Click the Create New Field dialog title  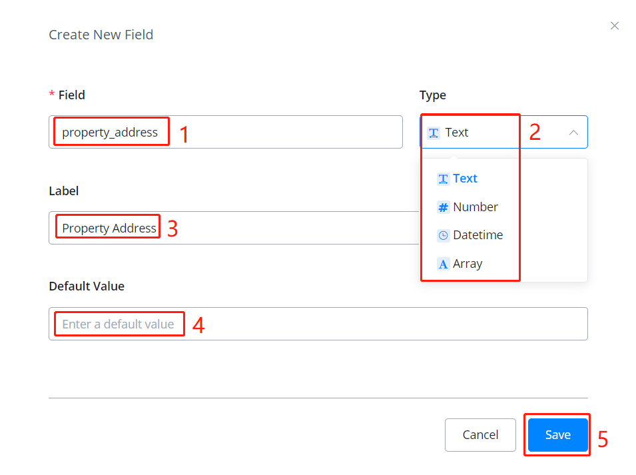point(101,35)
